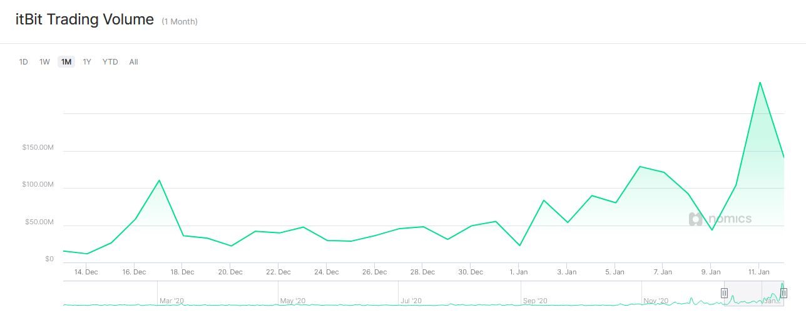Viewport: 806px width, 332px height.
Task: Select the YTD range option
Action: [x=110, y=62]
